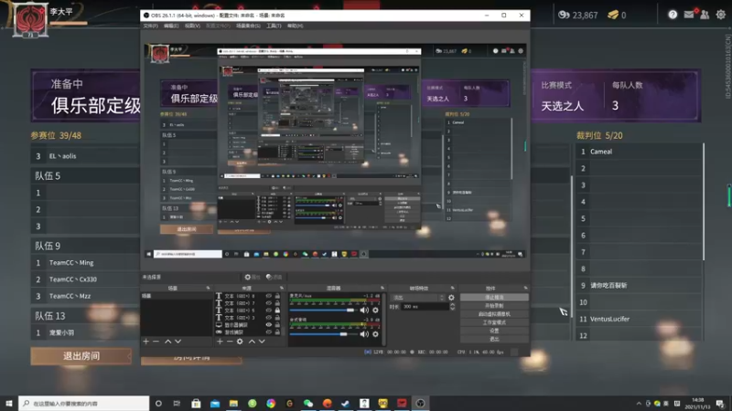Screen dimensions: 732x411
Task: Add a new scene with the plus icon
Action: pyautogui.click(x=146, y=342)
